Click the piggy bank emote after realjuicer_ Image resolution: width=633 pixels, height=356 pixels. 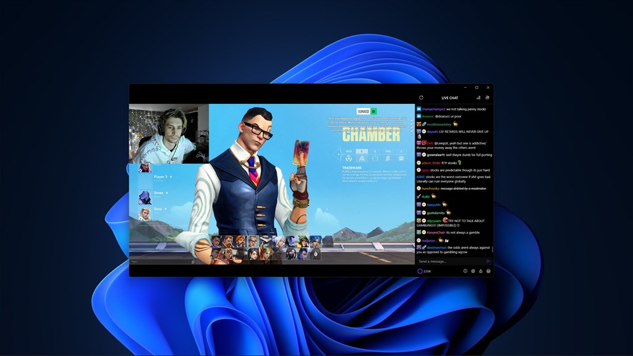click(x=441, y=240)
